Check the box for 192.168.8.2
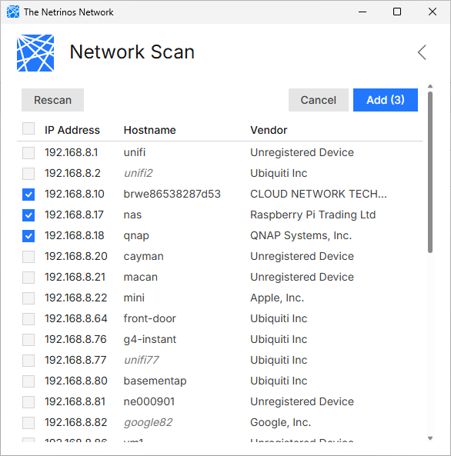Image resolution: width=451 pixels, height=456 pixels. pos(28,174)
